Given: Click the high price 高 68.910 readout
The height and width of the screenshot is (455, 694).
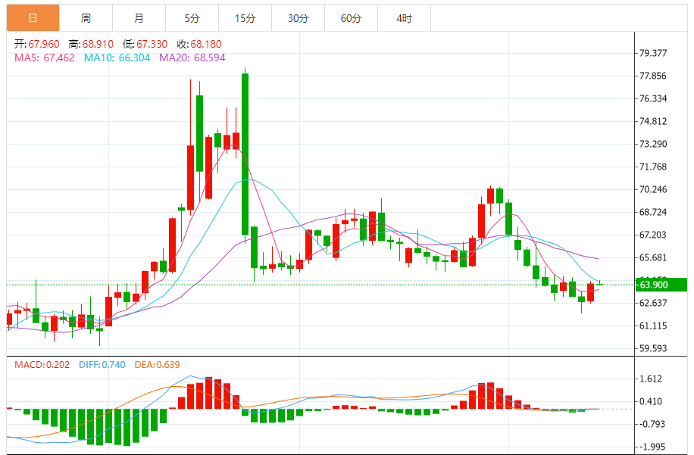Looking at the screenshot, I should tap(91, 44).
